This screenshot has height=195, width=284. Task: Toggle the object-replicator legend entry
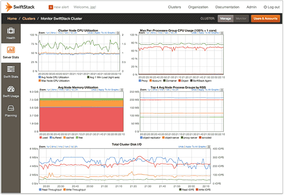pyautogui.click(x=151, y=138)
